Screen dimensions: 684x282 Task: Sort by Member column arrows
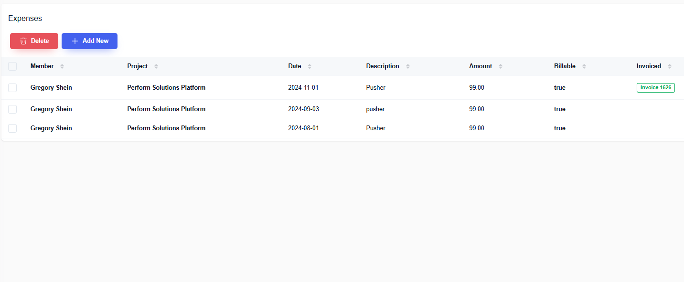tap(62, 66)
